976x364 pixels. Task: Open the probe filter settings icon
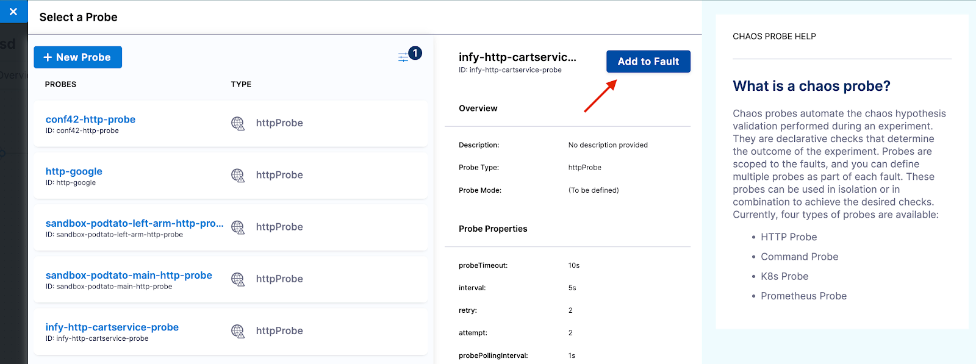[404, 57]
